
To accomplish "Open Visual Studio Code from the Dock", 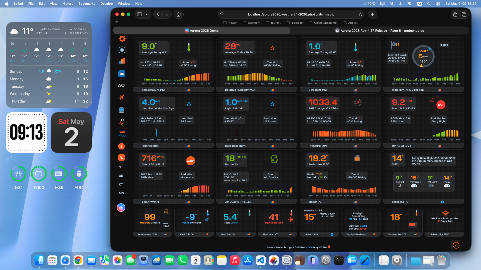I will (x=261, y=260).
